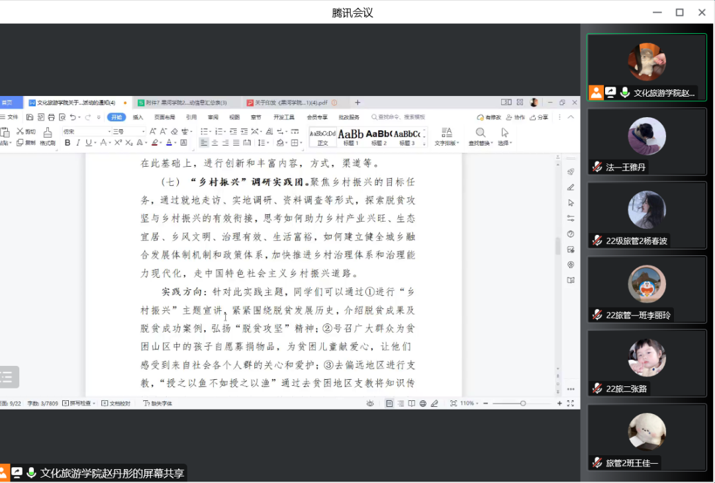Toggle left text alignment

click(204, 143)
